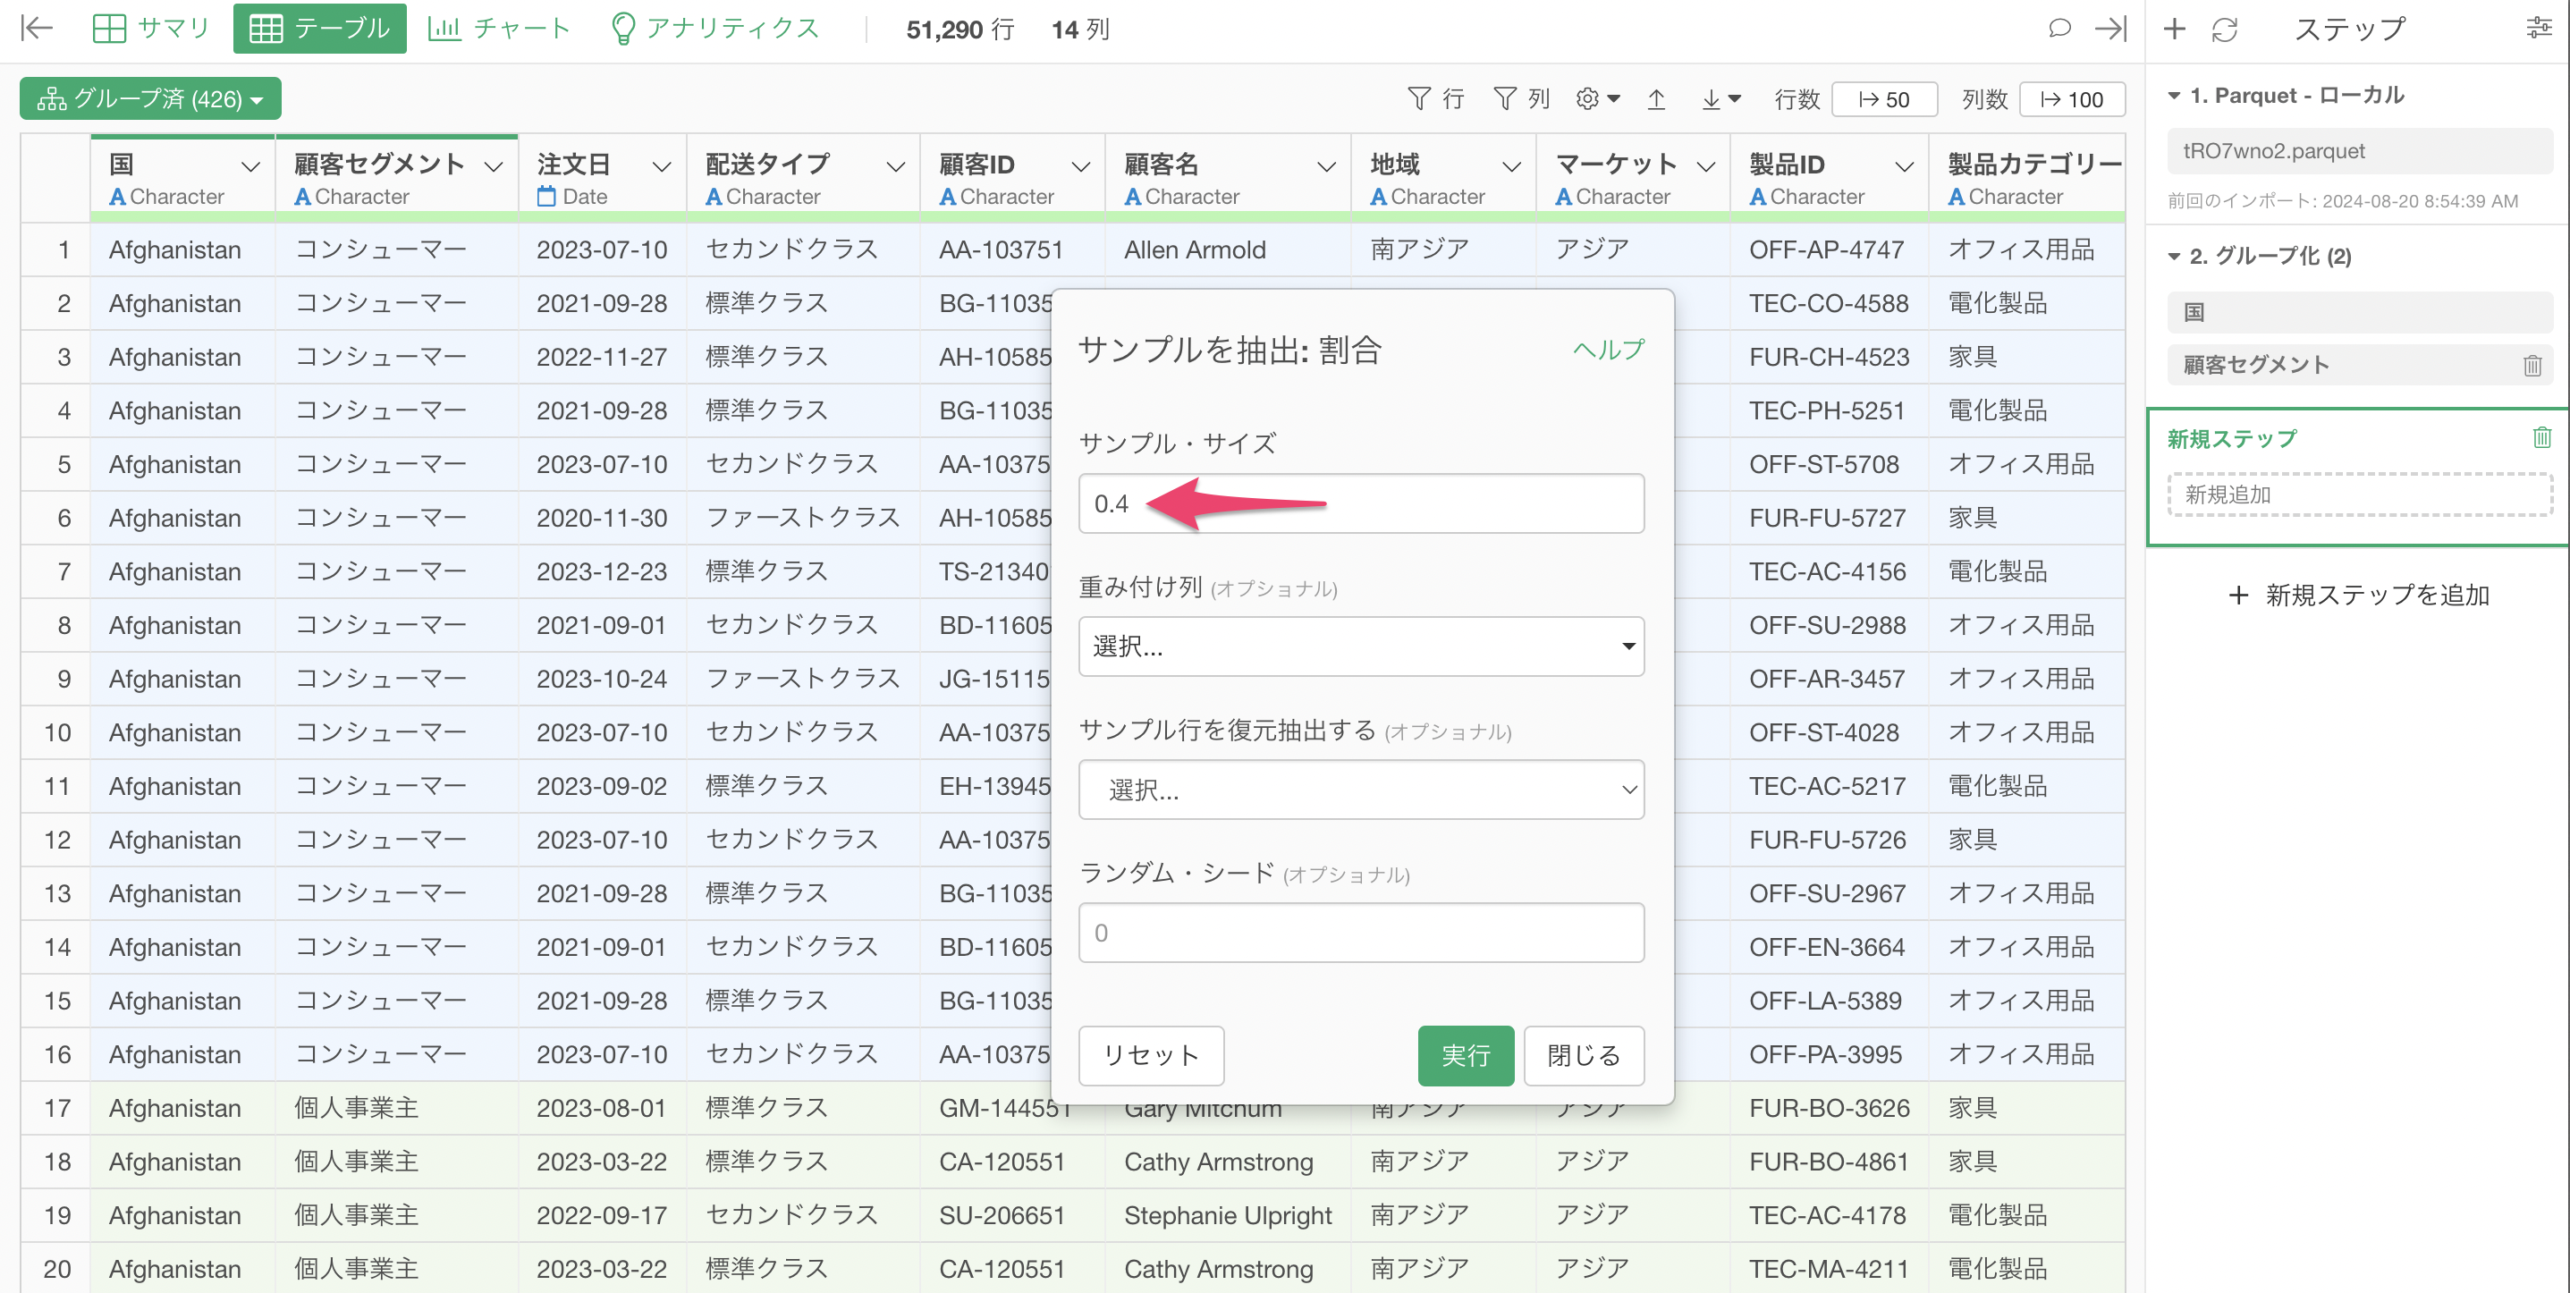Open step settings sliders icon
Screen dimensions: 2570x1293
point(2538,29)
